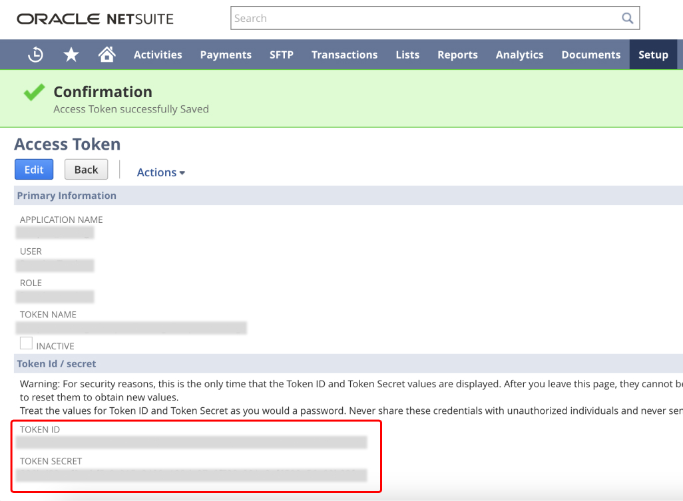The image size is (683, 501).
Task: Click the green Confirmation checkmark icon
Action: click(x=33, y=92)
